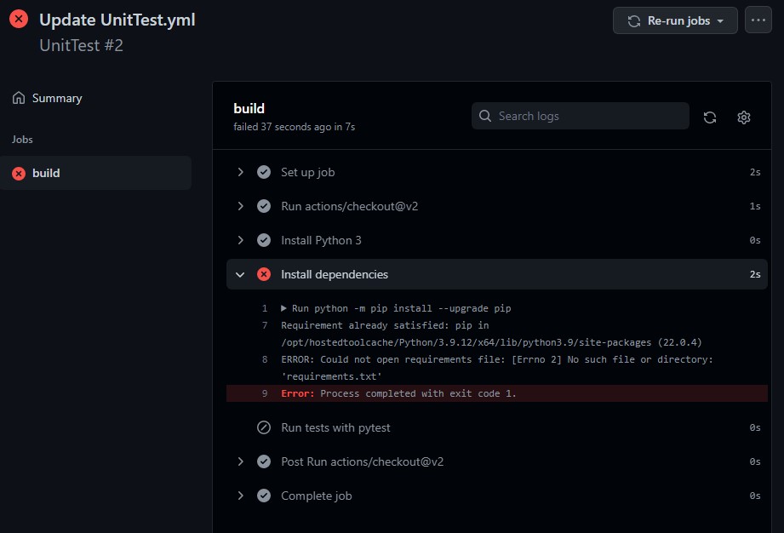
Task: Expand the Set up job step
Action: pyautogui.click(x=240, y=172)
